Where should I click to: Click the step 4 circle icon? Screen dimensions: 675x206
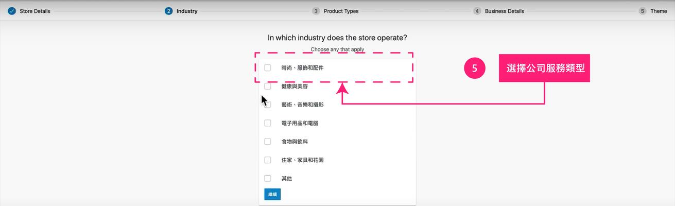477,11
